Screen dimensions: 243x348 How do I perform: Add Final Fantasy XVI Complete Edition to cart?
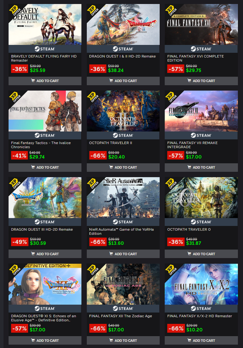(201, 81)
